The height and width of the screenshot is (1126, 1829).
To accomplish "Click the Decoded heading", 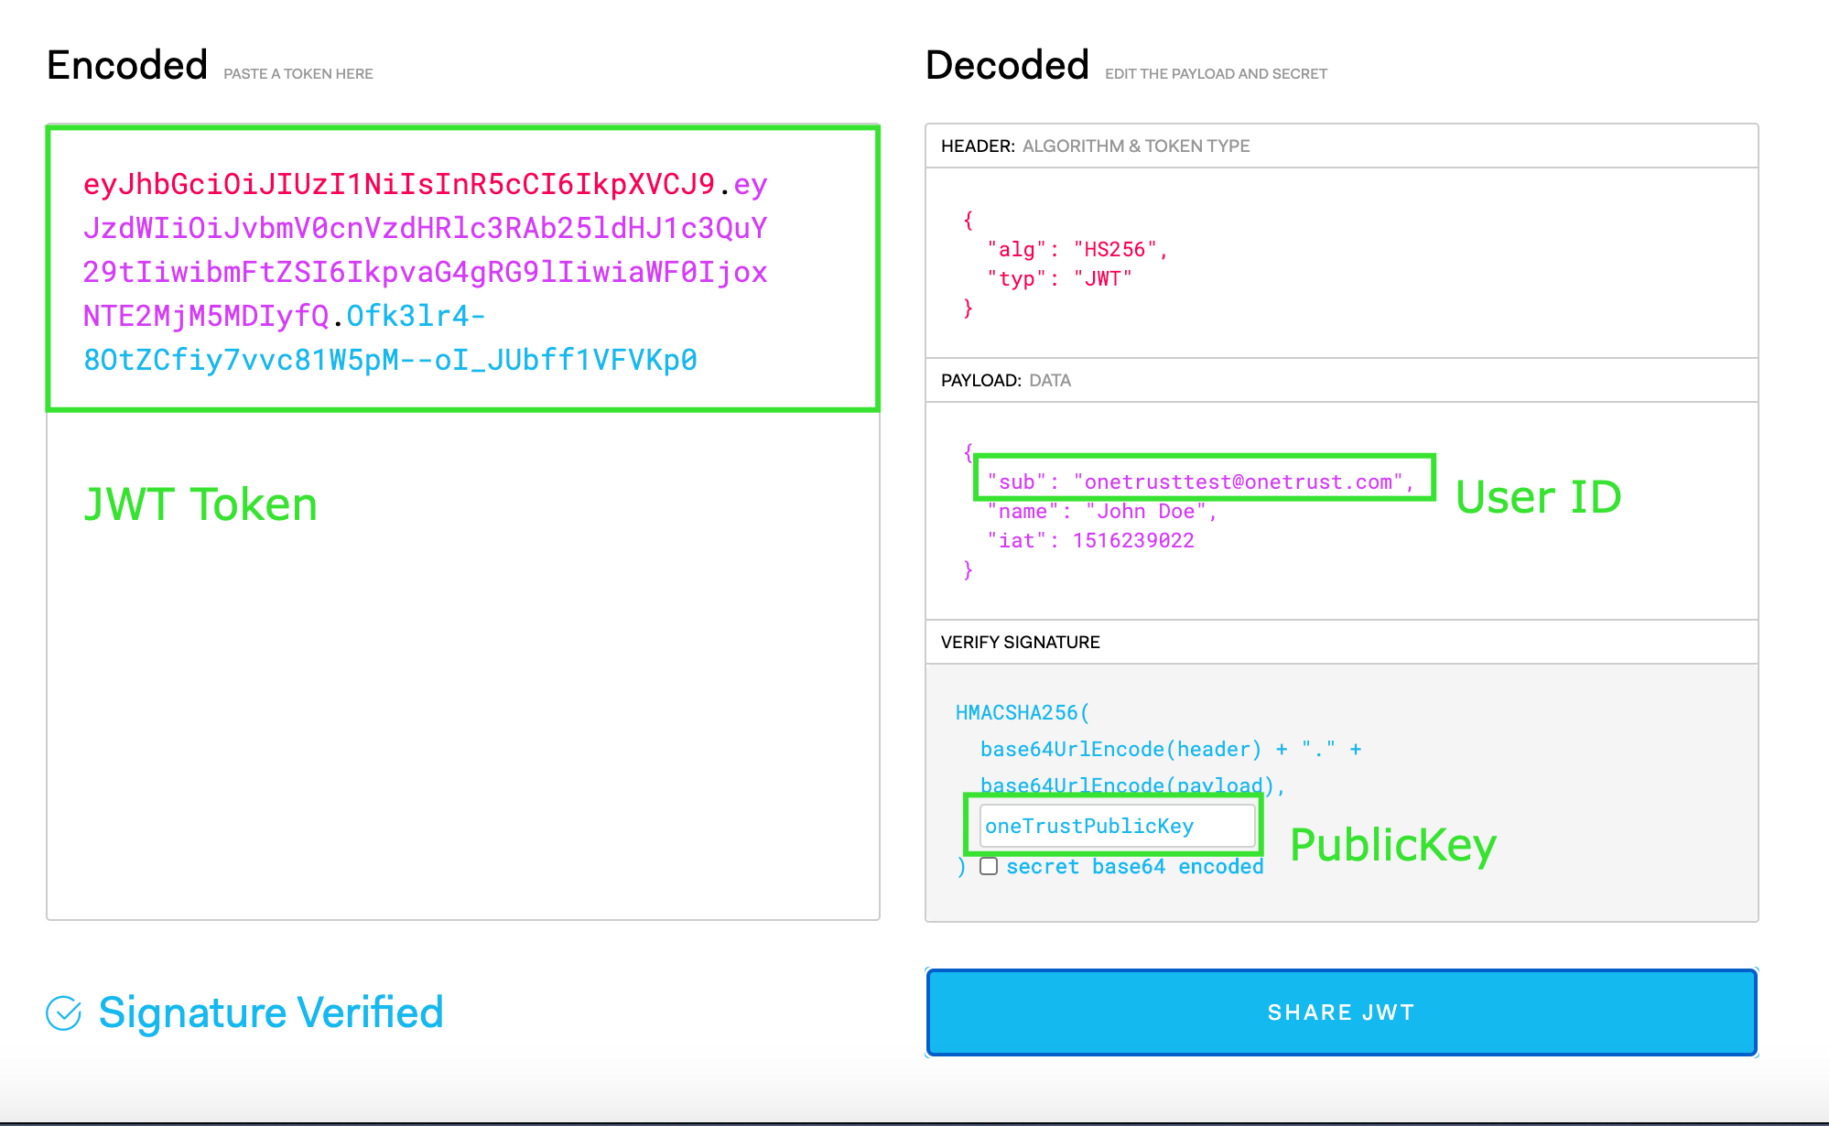I will (x=1007, y=66).
